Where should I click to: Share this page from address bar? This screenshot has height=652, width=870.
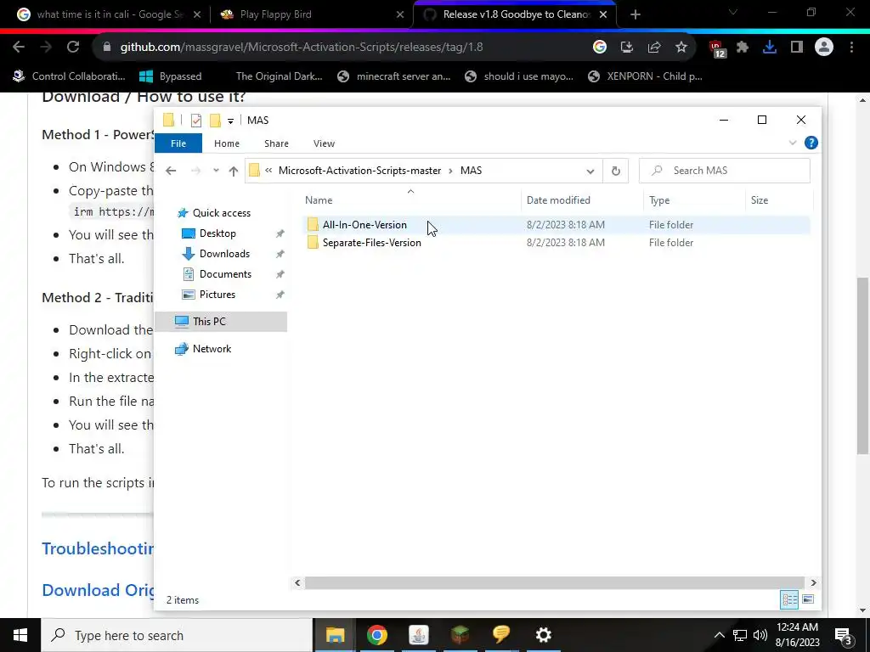coord(653,48)
